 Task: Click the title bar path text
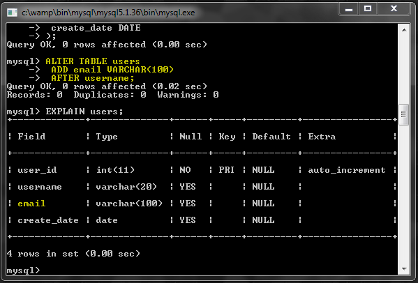coord(108,13)
